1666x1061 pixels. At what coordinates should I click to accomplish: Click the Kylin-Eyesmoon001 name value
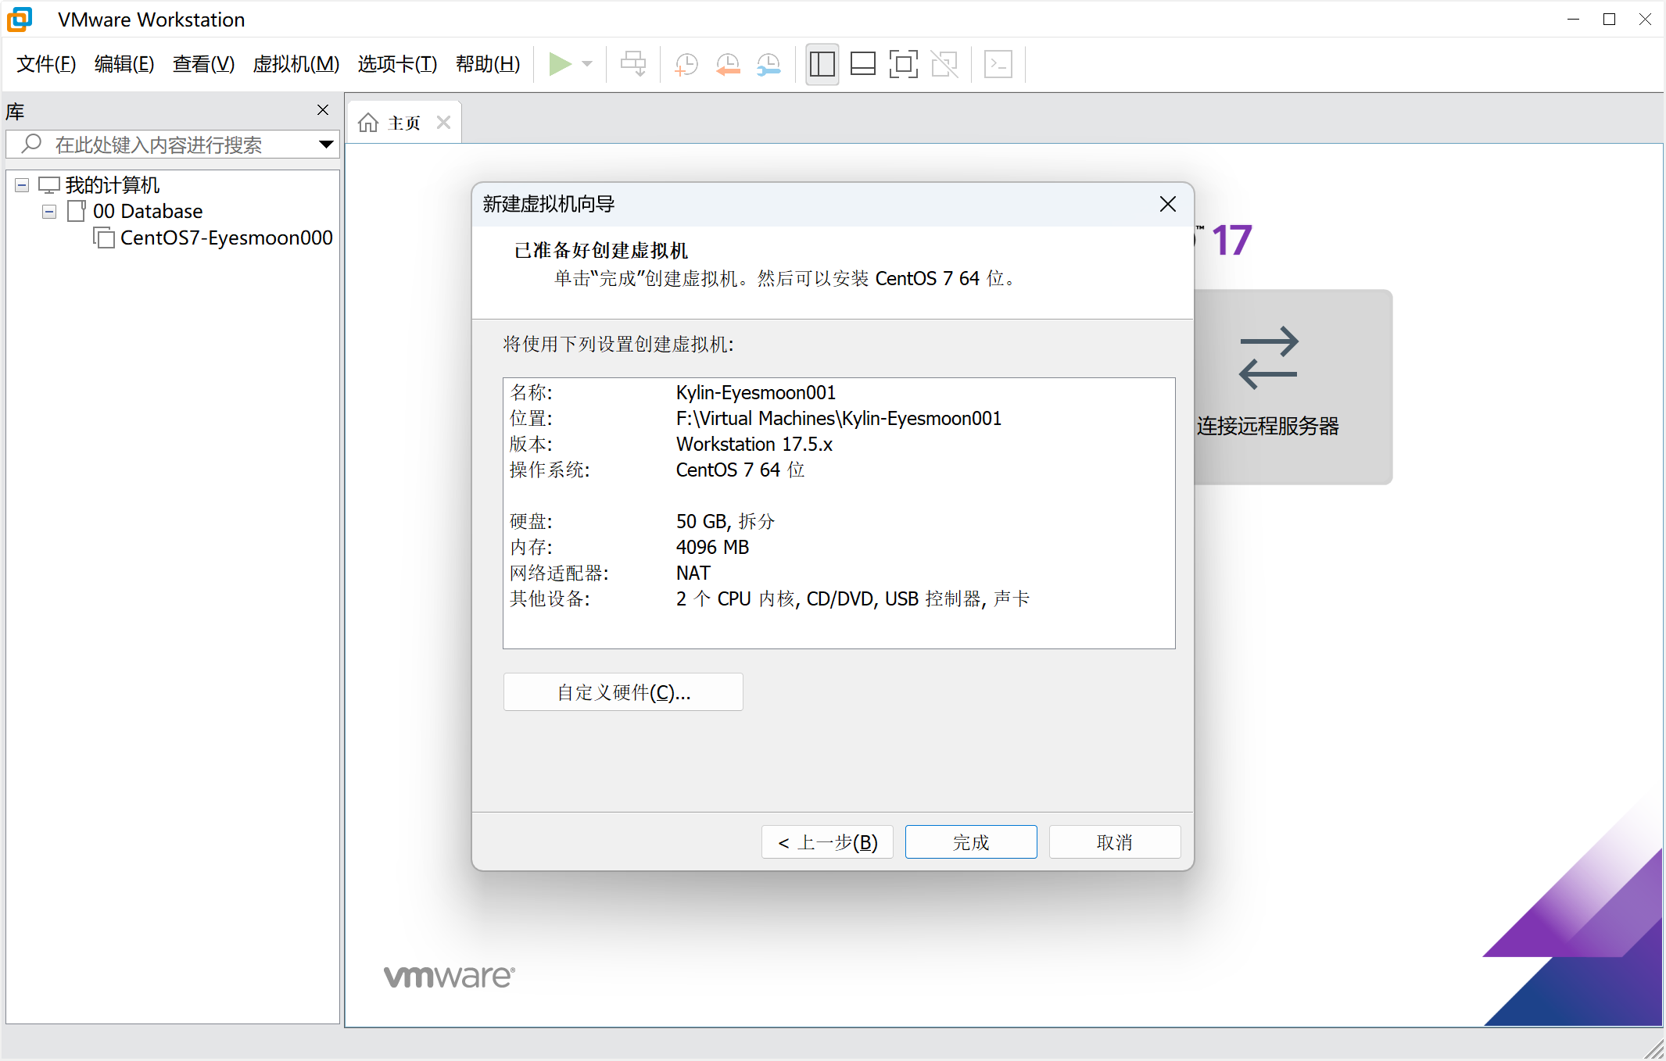(755, 392)
